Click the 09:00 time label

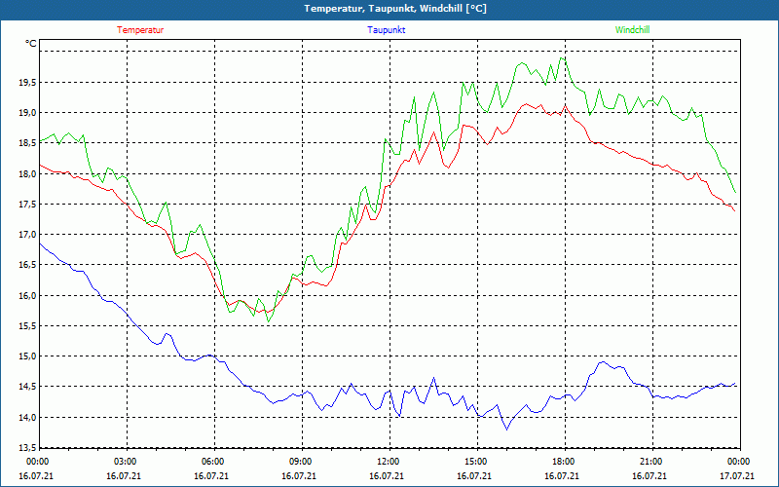point(300,462)
